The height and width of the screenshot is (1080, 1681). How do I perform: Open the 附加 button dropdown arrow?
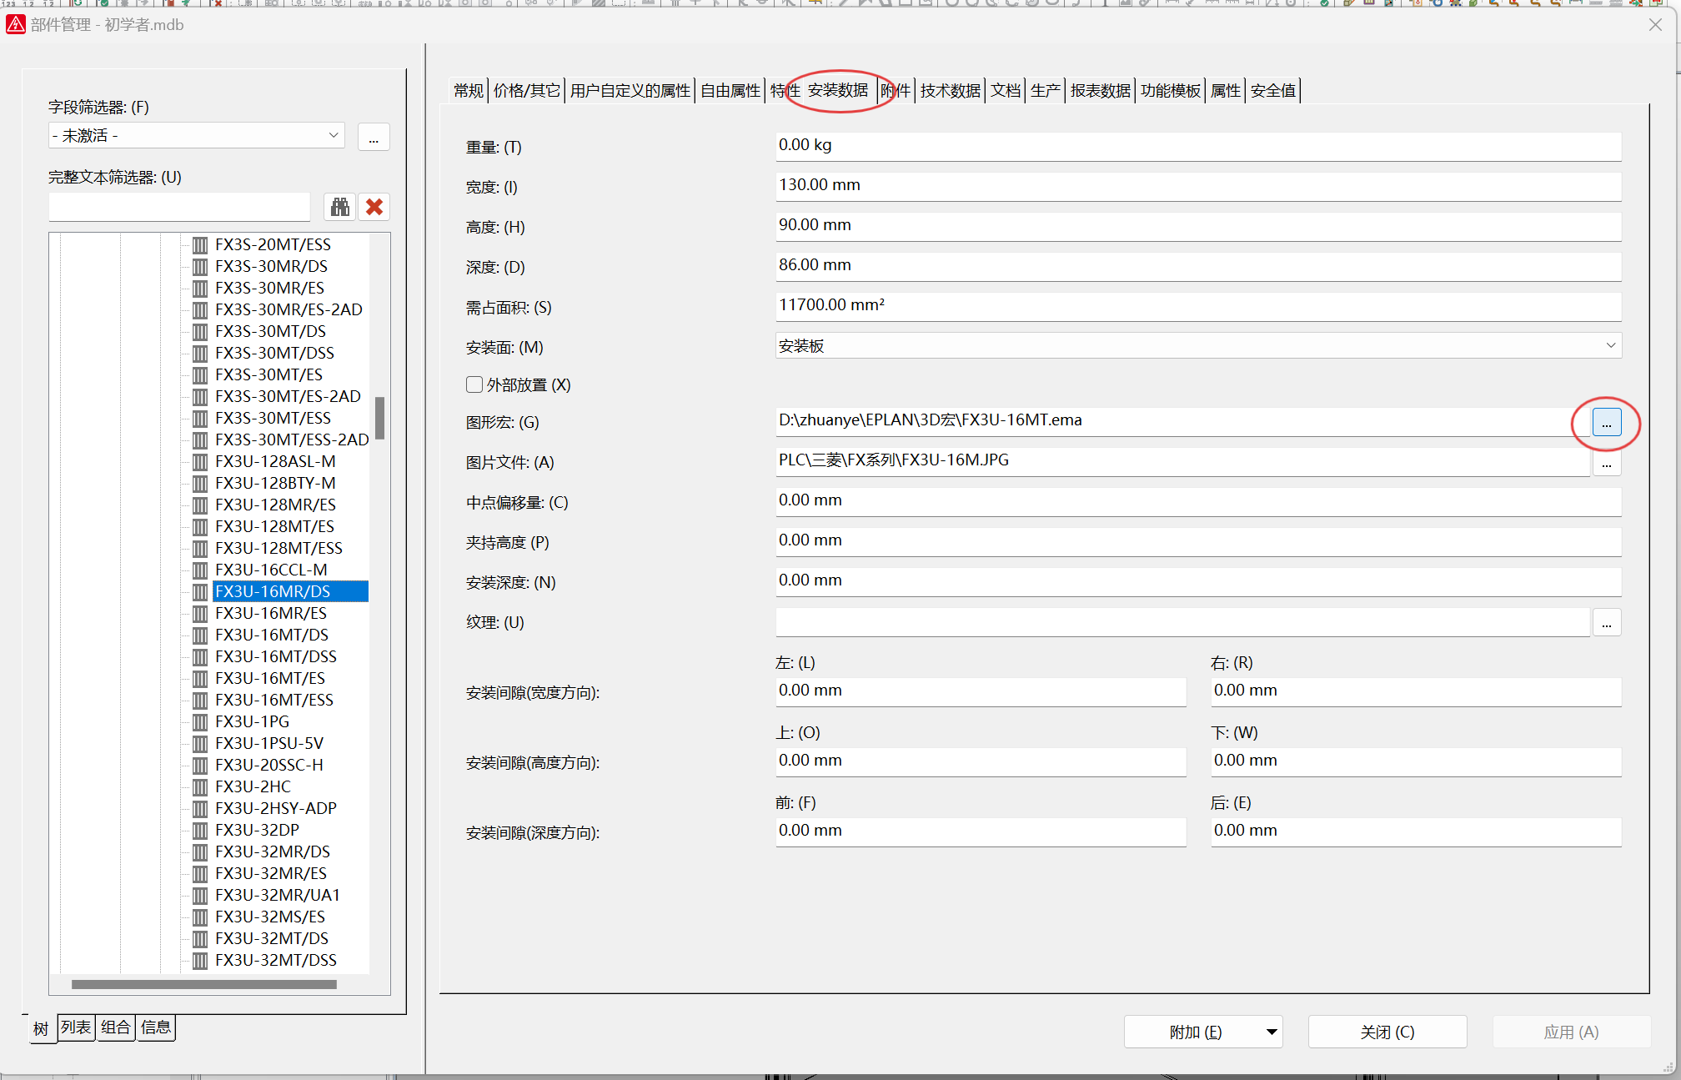coord(1272,1032)
